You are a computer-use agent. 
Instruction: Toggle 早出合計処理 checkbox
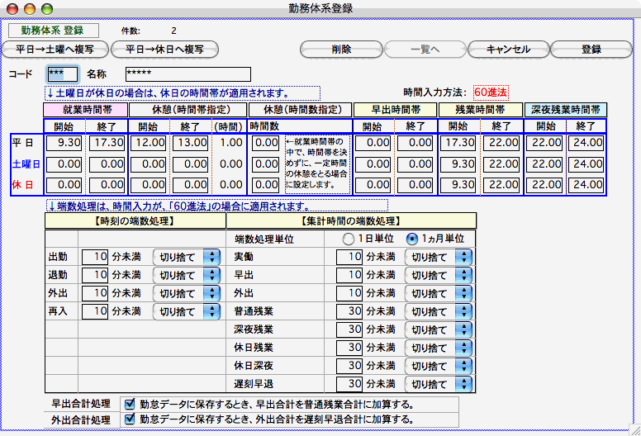coord(130,405)
